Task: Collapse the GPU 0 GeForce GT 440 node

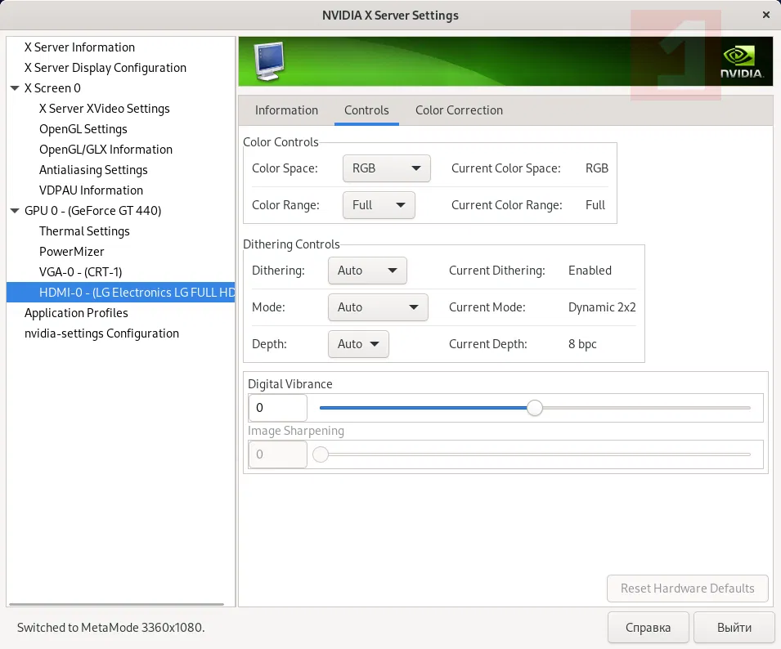Action: (x=15, y=211)
